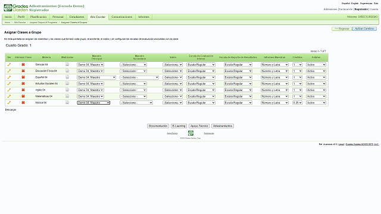
Task: Open Escala de Reporte dropdown for Matemáticas 04
Action: (238, 96)
